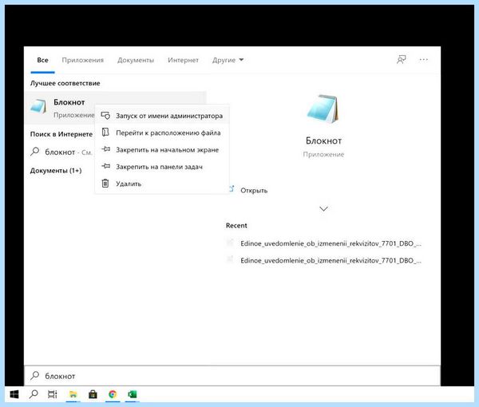The image size is (479, 407).
Task: Choose Запуск от имени администратора
Action: point(162,116)
